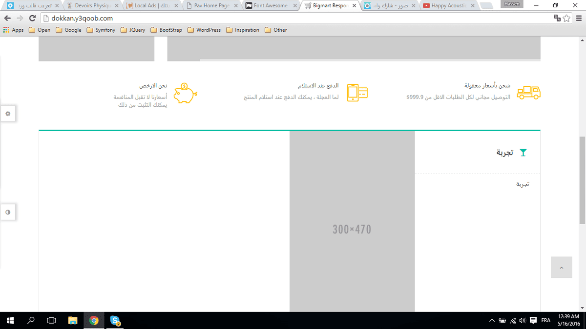Toggle the contrast half-circle side button
Viewport: 586px width, 329px height.
[x=8, y=213]
